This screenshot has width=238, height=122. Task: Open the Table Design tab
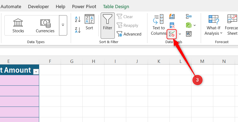pyautogui.click(x=116, y=7)
